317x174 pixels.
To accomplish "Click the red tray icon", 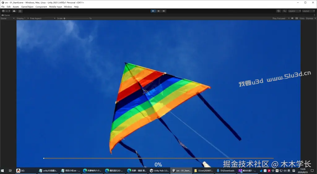I will 269,171.
